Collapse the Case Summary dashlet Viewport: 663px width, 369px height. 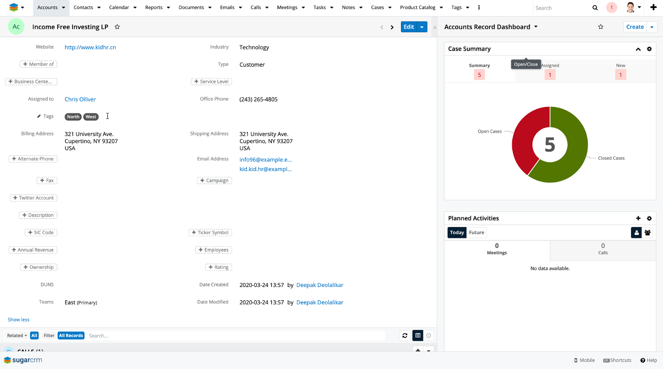click(638, 49)
